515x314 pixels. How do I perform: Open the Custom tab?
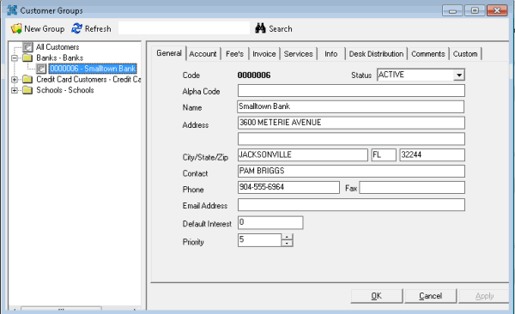tap(465, 54)
